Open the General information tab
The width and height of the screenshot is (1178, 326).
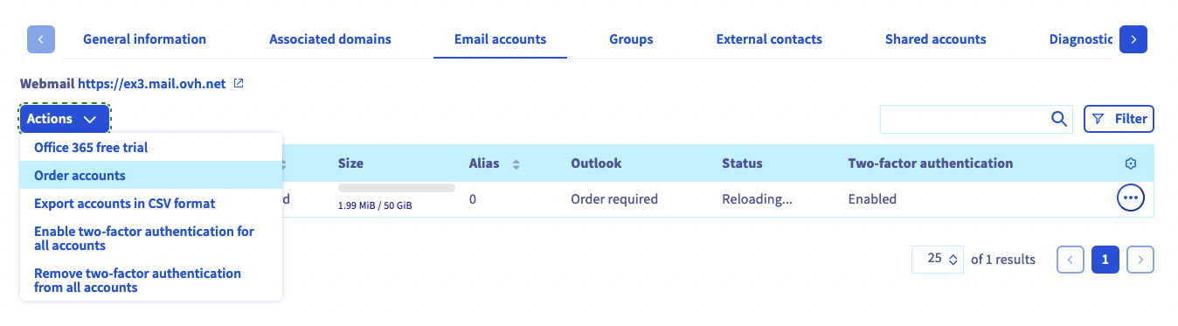click(144, 39)
